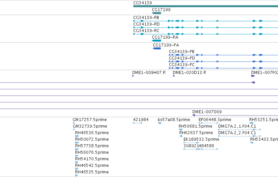
Task: Click the RH62637.5prime arrow glyph
Action: pyautogui.click(x=181, y=136)
